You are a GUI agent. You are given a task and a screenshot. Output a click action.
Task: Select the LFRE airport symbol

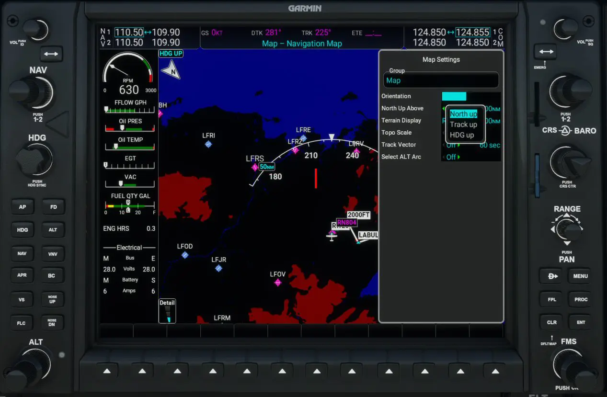(x=303, y=138)
